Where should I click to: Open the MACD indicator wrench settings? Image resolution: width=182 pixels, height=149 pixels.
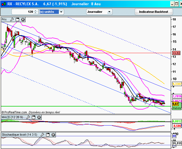click(x=28, y=117)
